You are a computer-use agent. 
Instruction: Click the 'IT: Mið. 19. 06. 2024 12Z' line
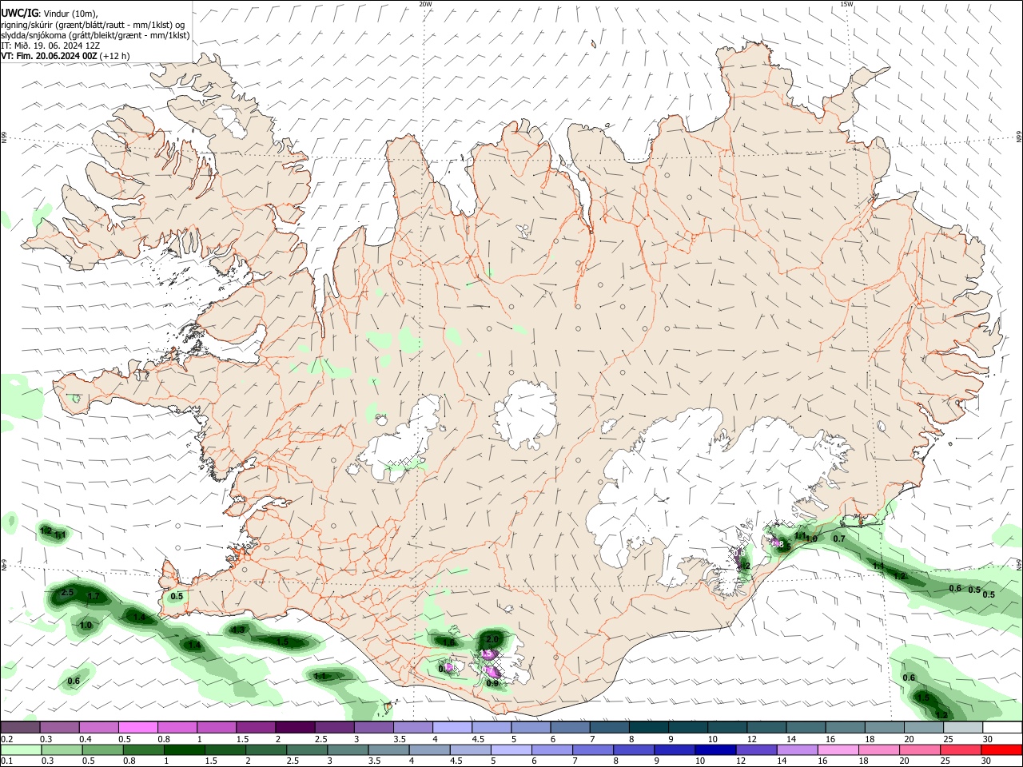click(x=50, y=46)
